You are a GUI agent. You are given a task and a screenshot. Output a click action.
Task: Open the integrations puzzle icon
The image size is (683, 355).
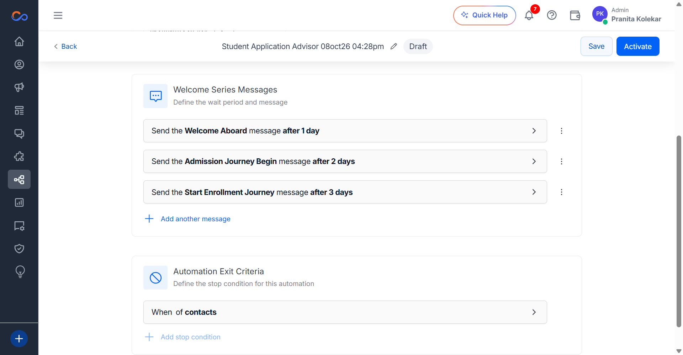19,156
